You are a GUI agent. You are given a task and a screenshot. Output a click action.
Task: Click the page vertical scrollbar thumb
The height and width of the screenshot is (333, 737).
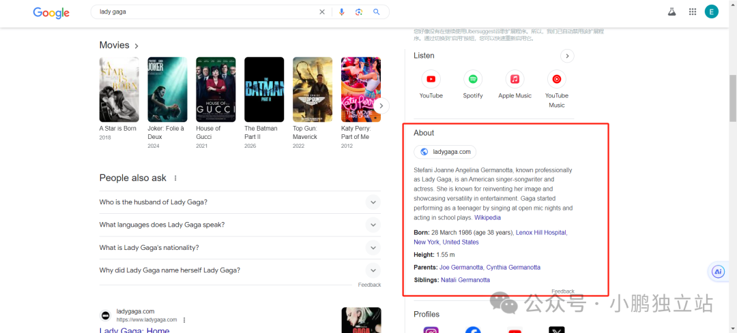tap(733, 97)
